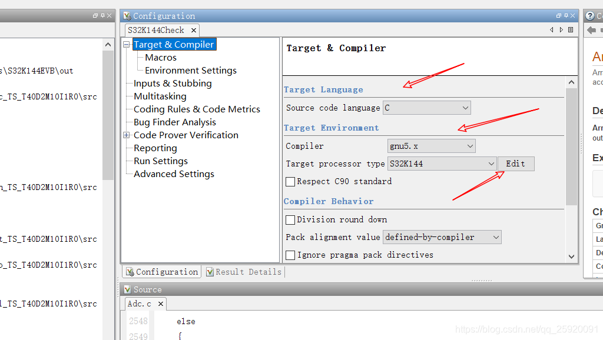
Task: Open Advanced Settings item
Action: tap(174, 174)
